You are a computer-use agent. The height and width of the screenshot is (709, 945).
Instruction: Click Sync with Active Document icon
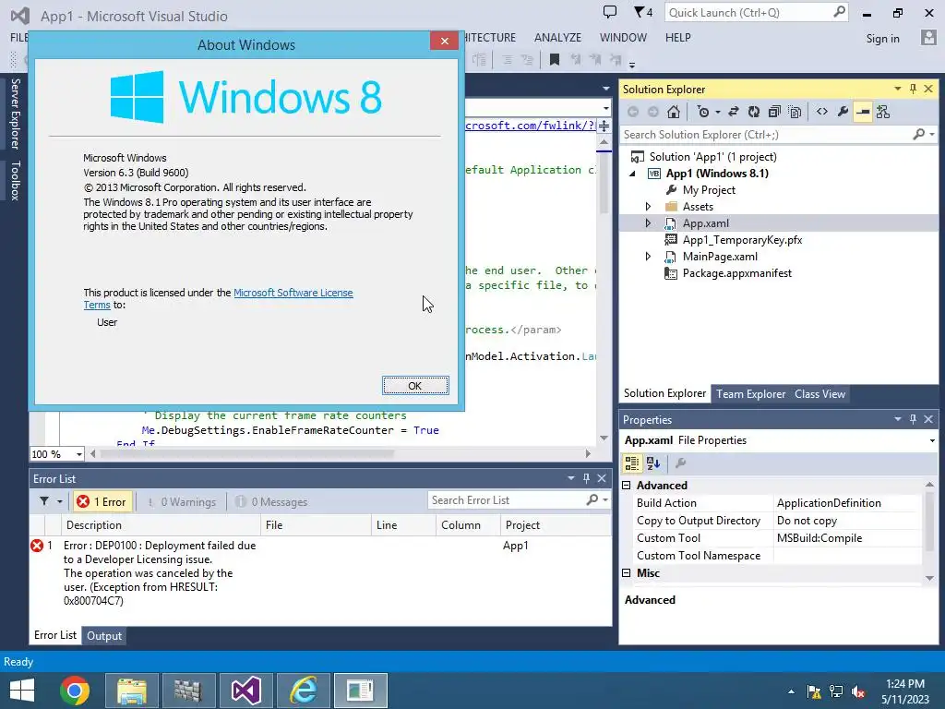(x=734, y=112)
